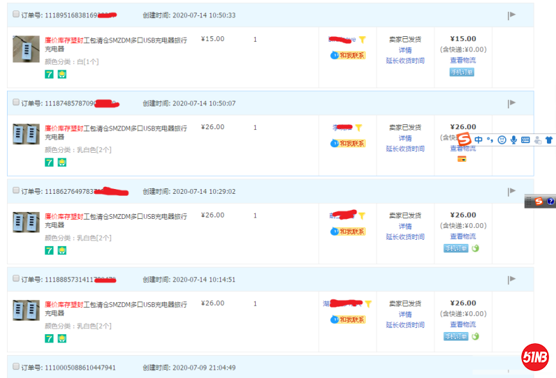Viewport: 556px width, 378px height.
Task: Open product title link in 10:29:02 order
Action: click(115, 220)
